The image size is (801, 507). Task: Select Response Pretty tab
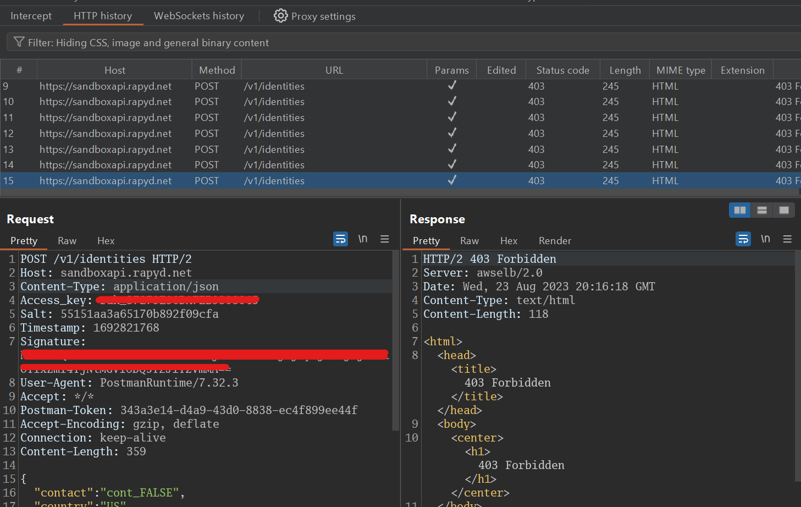[426, 241]
